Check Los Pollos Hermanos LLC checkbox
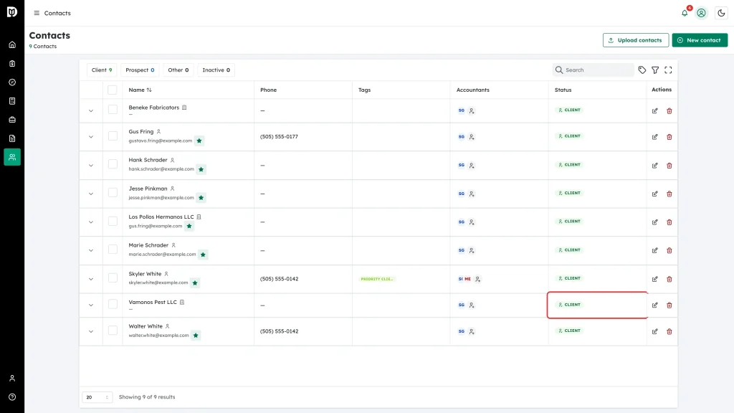 113,221
